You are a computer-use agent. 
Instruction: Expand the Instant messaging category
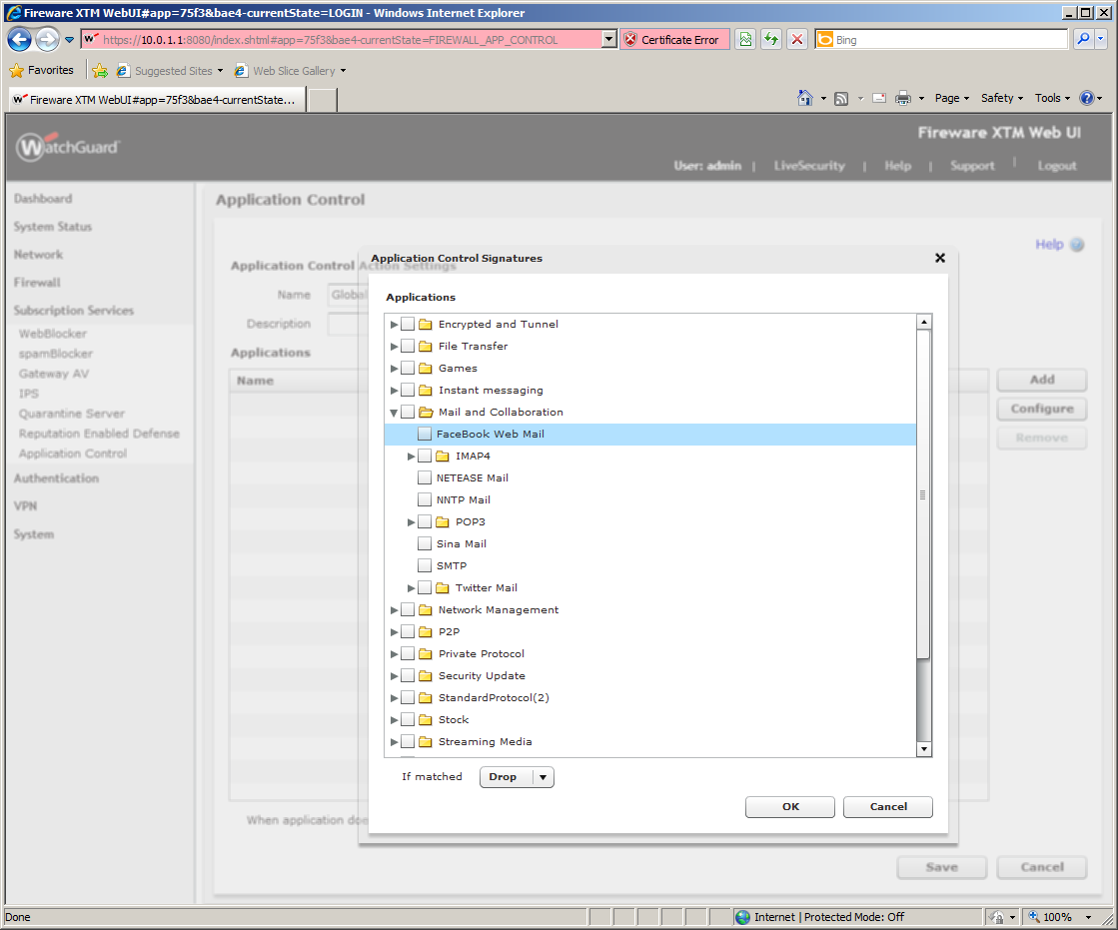pos(395,391)
